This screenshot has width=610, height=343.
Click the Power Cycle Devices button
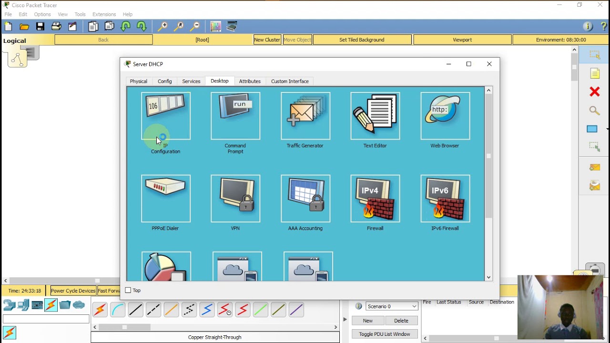(73, 291)
